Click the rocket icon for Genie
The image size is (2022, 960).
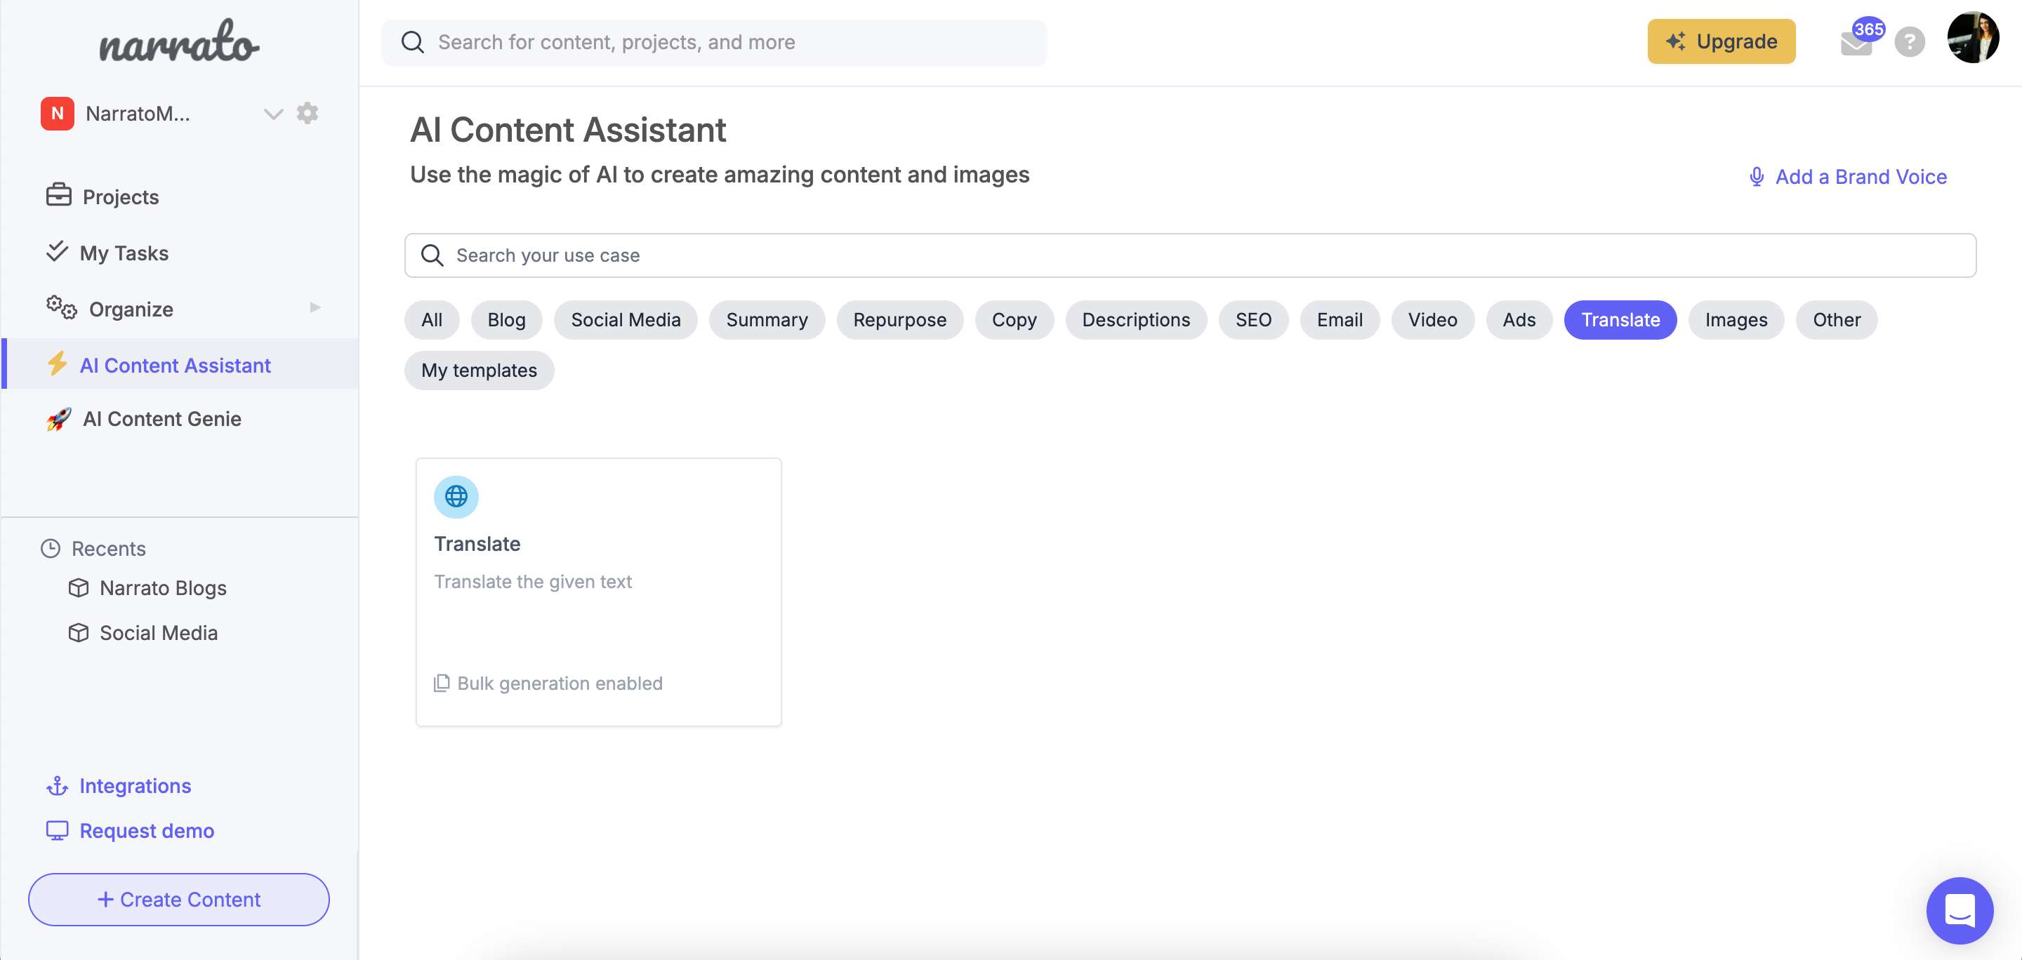pos(59,419)
